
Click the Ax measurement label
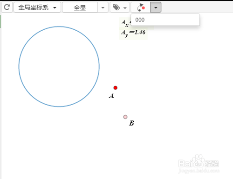coord(125,23)
